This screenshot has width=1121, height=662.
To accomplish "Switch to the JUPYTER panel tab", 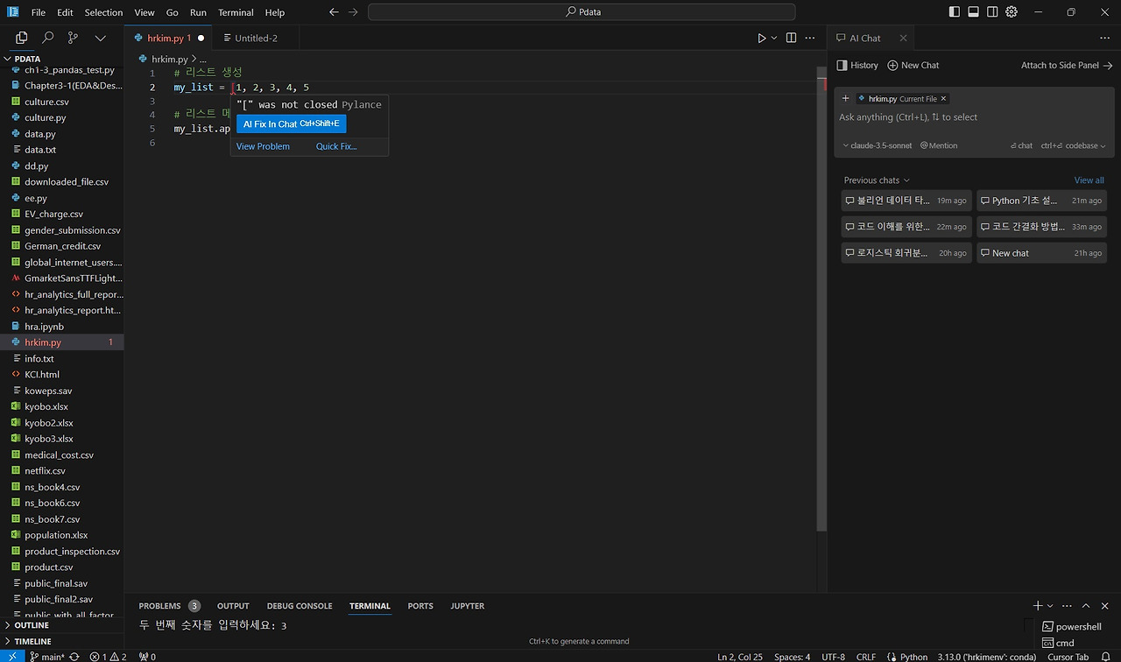I will click(x=467, y=606).
